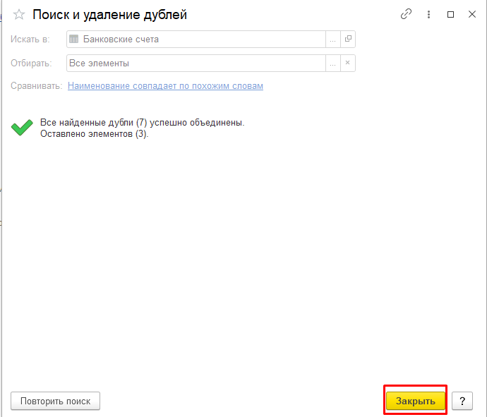Maximize the duplicate search window
The width and height of the screenshot is (487, 417).
coord(451,14)
